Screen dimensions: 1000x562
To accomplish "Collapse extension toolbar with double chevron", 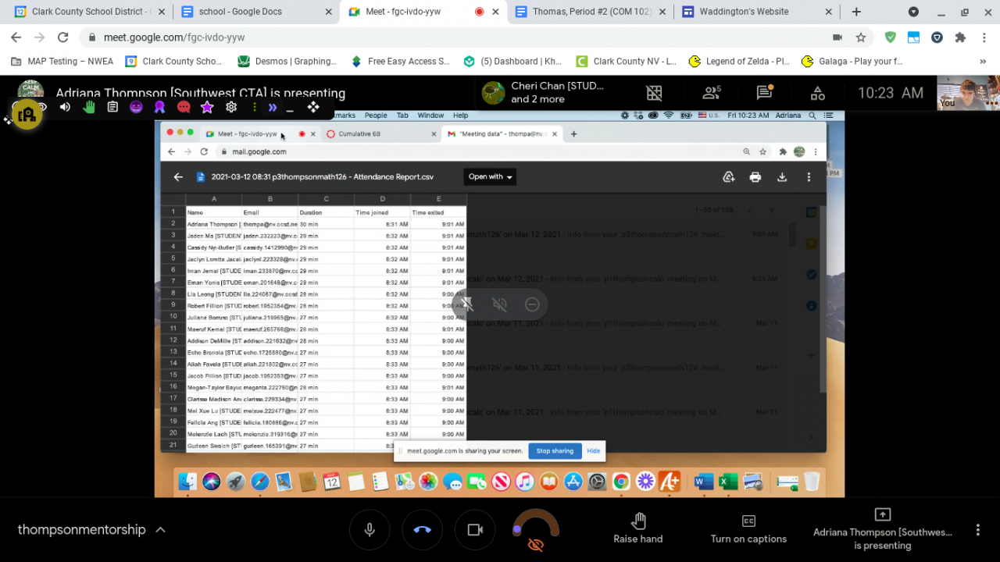I will pyautogui.click(x=273, y=107).
